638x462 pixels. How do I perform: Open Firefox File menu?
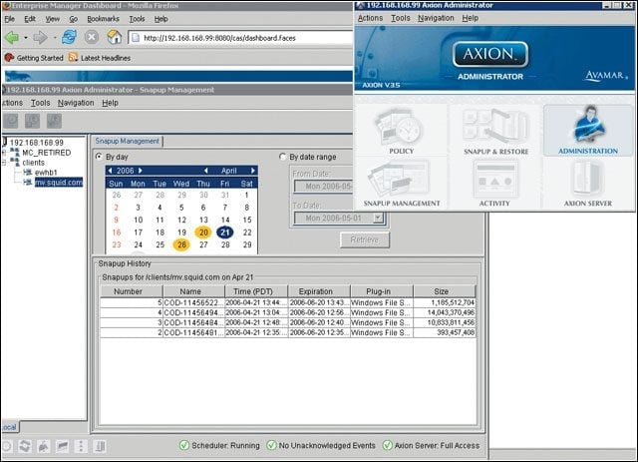click(x=9, y=19)
